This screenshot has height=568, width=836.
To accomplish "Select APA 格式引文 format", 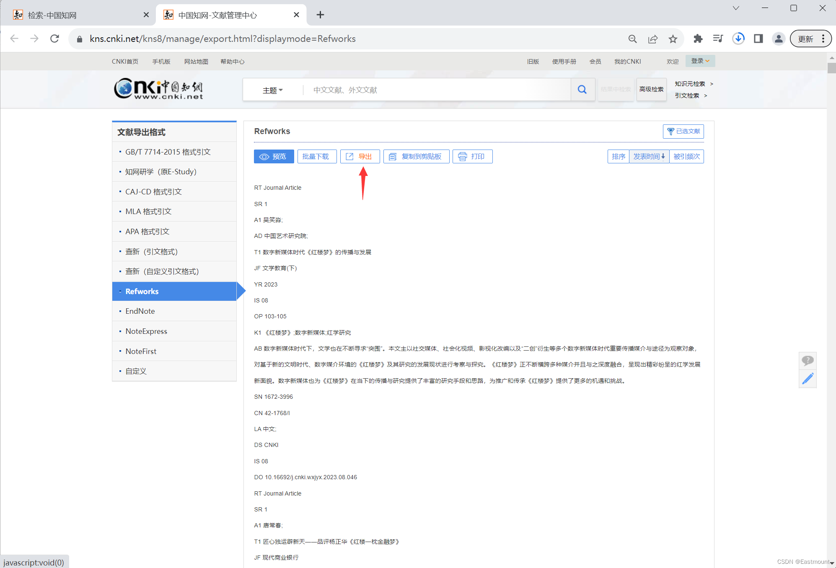I will pos(174,232).
